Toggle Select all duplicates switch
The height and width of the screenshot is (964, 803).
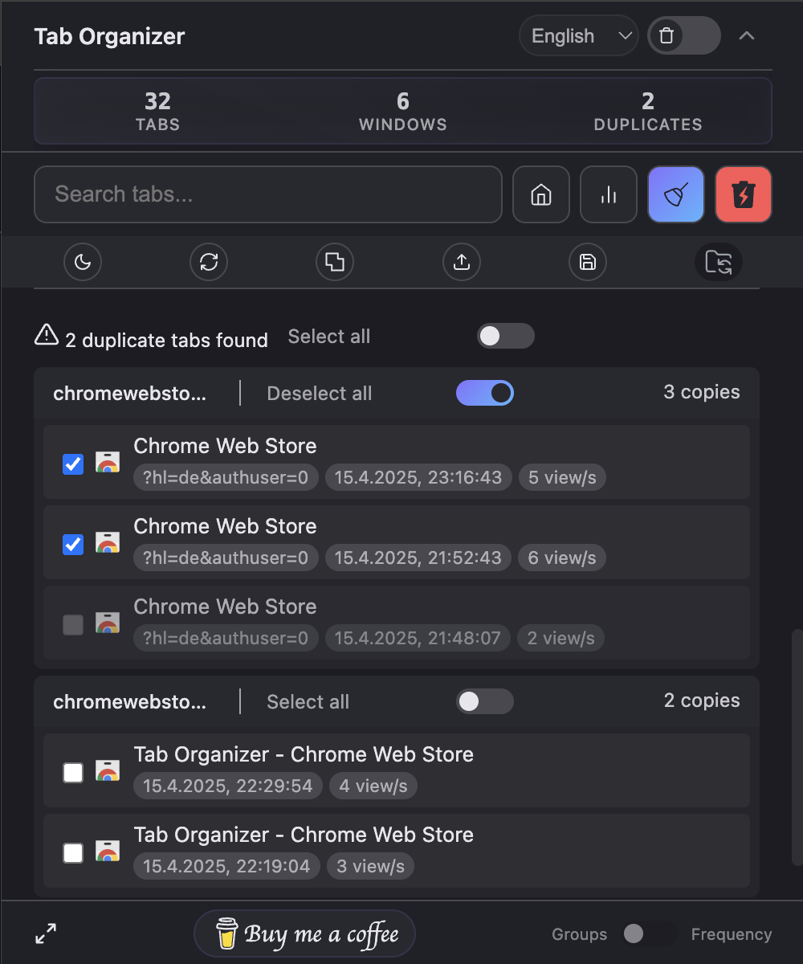(x=506, y=336)
